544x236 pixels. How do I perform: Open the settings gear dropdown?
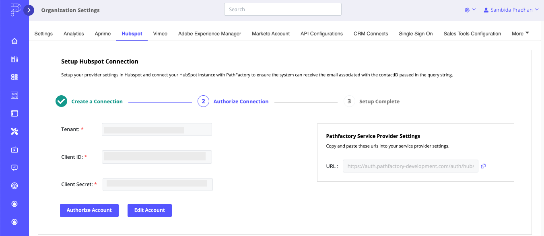(x=470, y=10)
